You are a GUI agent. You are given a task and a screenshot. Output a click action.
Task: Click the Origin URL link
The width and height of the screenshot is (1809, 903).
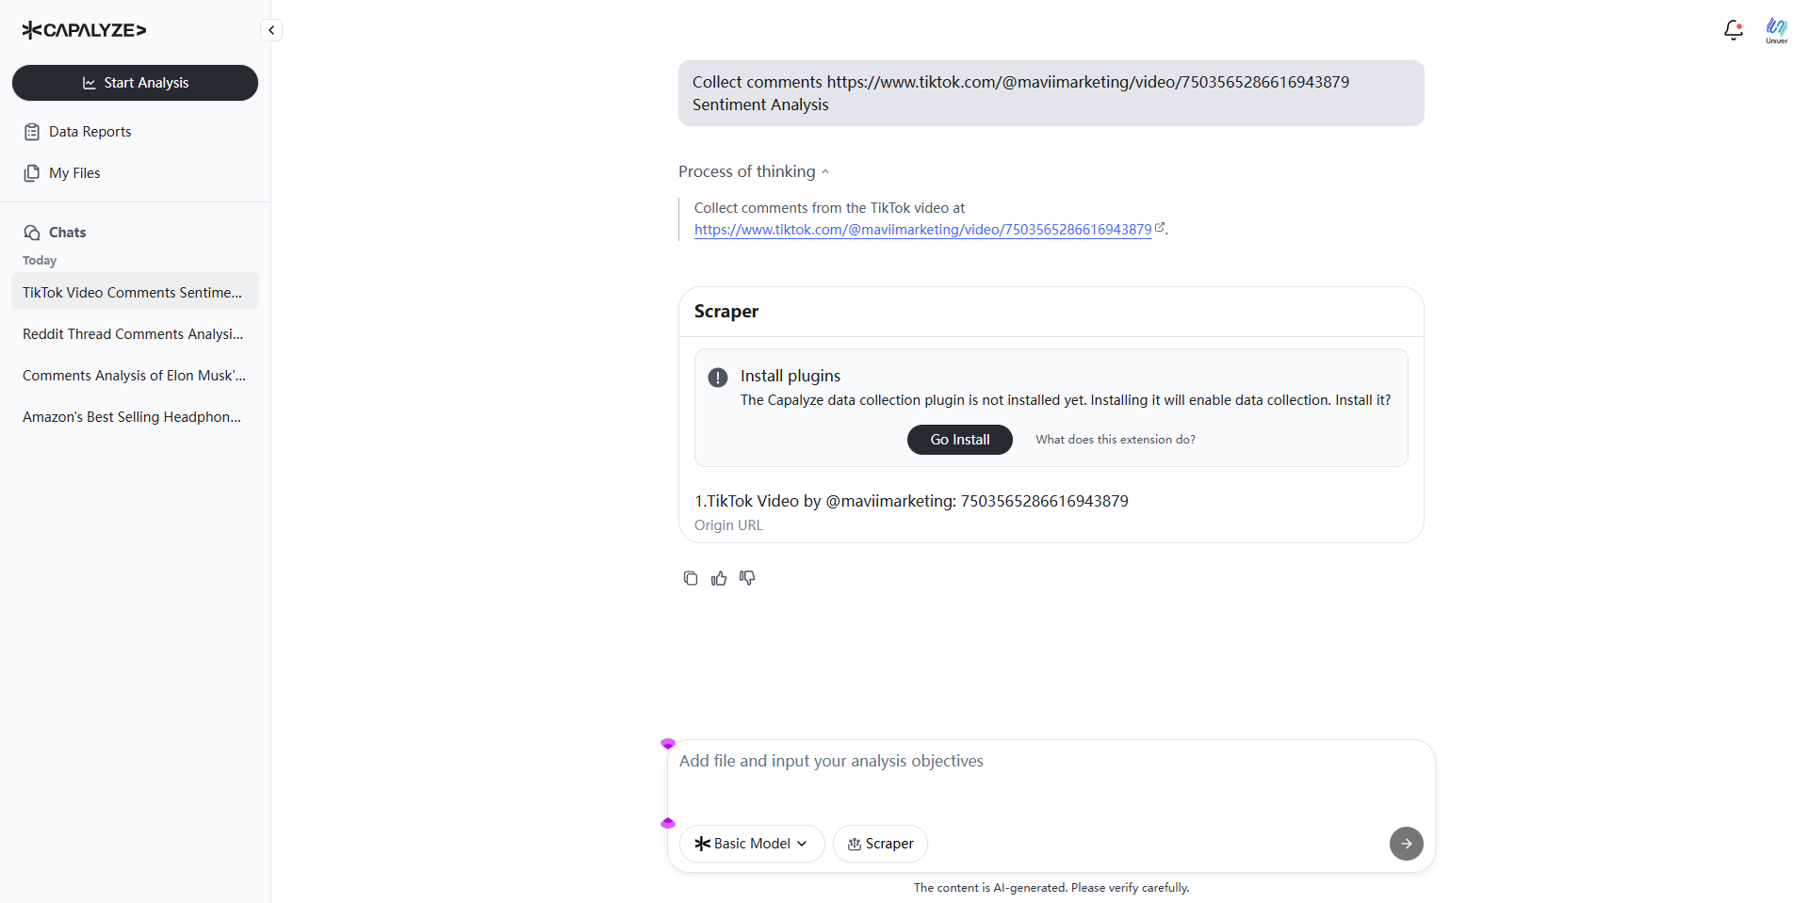click(x=728, y=525)
